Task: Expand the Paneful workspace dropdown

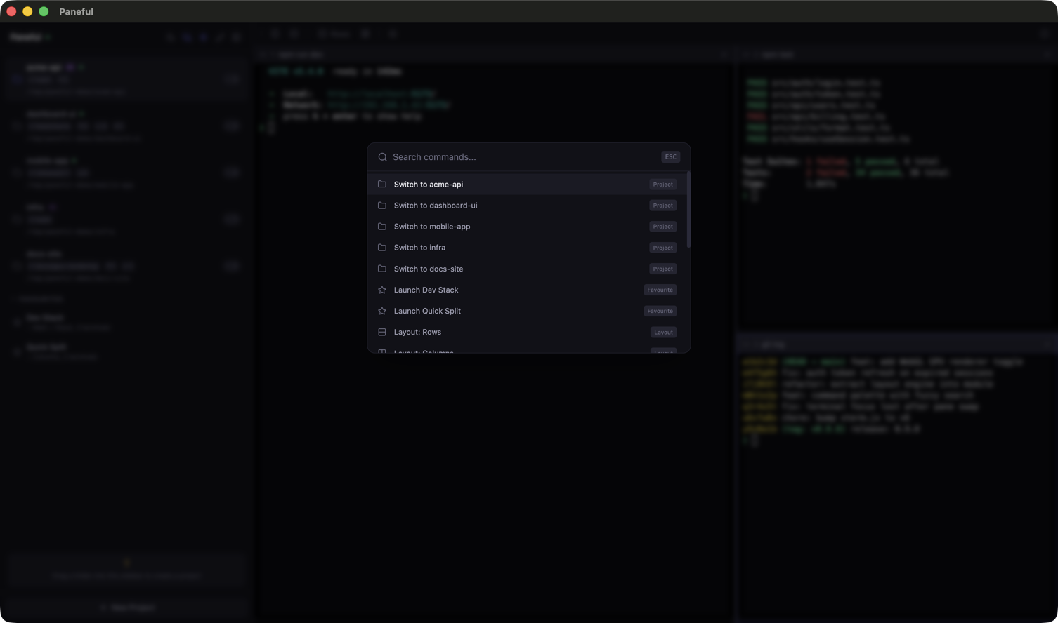Action: pyautogui.click(x=31, y=36)
